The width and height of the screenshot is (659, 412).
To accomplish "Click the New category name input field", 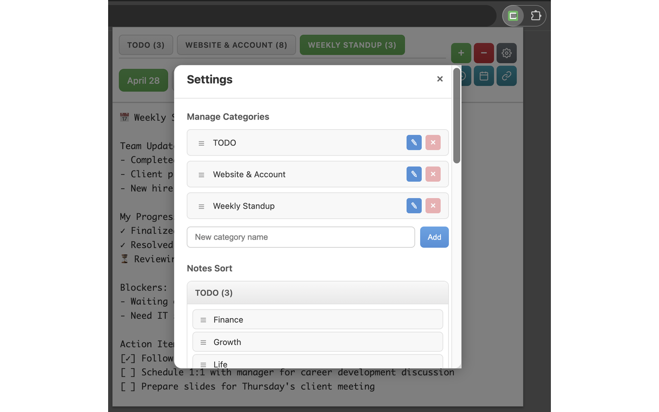I will [301, 237].
